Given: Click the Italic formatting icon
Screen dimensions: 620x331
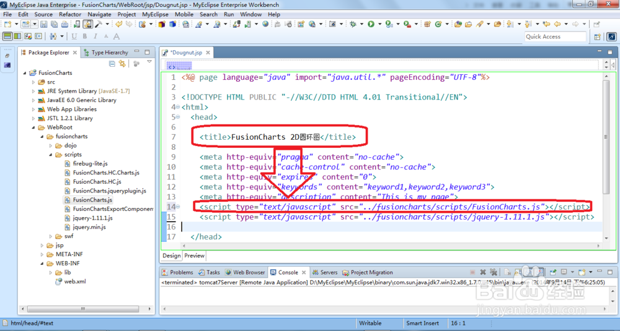Looking at the screenshot, I should coord(95,37).
